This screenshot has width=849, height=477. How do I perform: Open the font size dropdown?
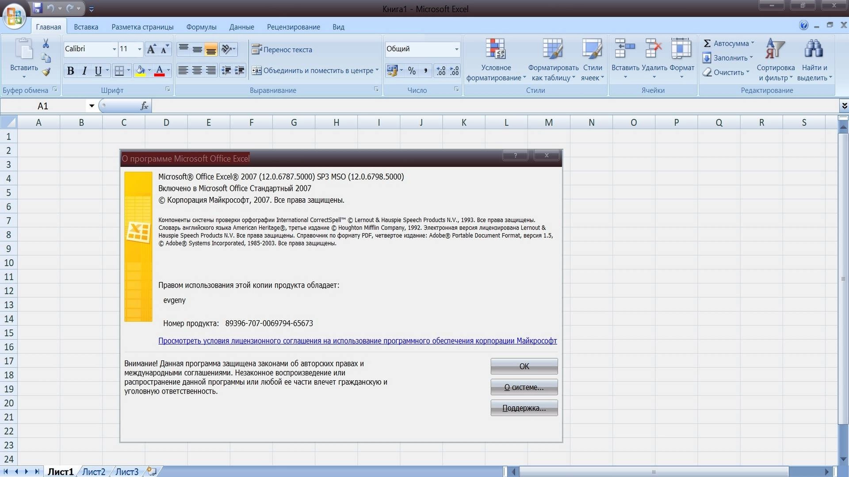(139, 49)
